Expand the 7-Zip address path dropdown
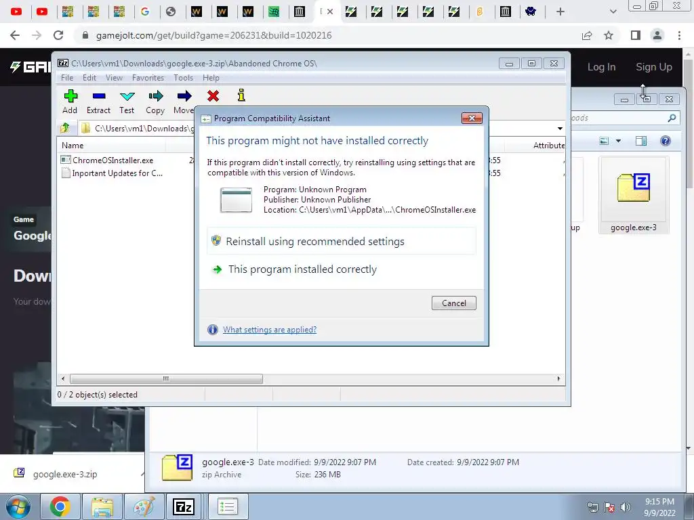Viewport: 694px width, 520px height. tap(560, 129)
